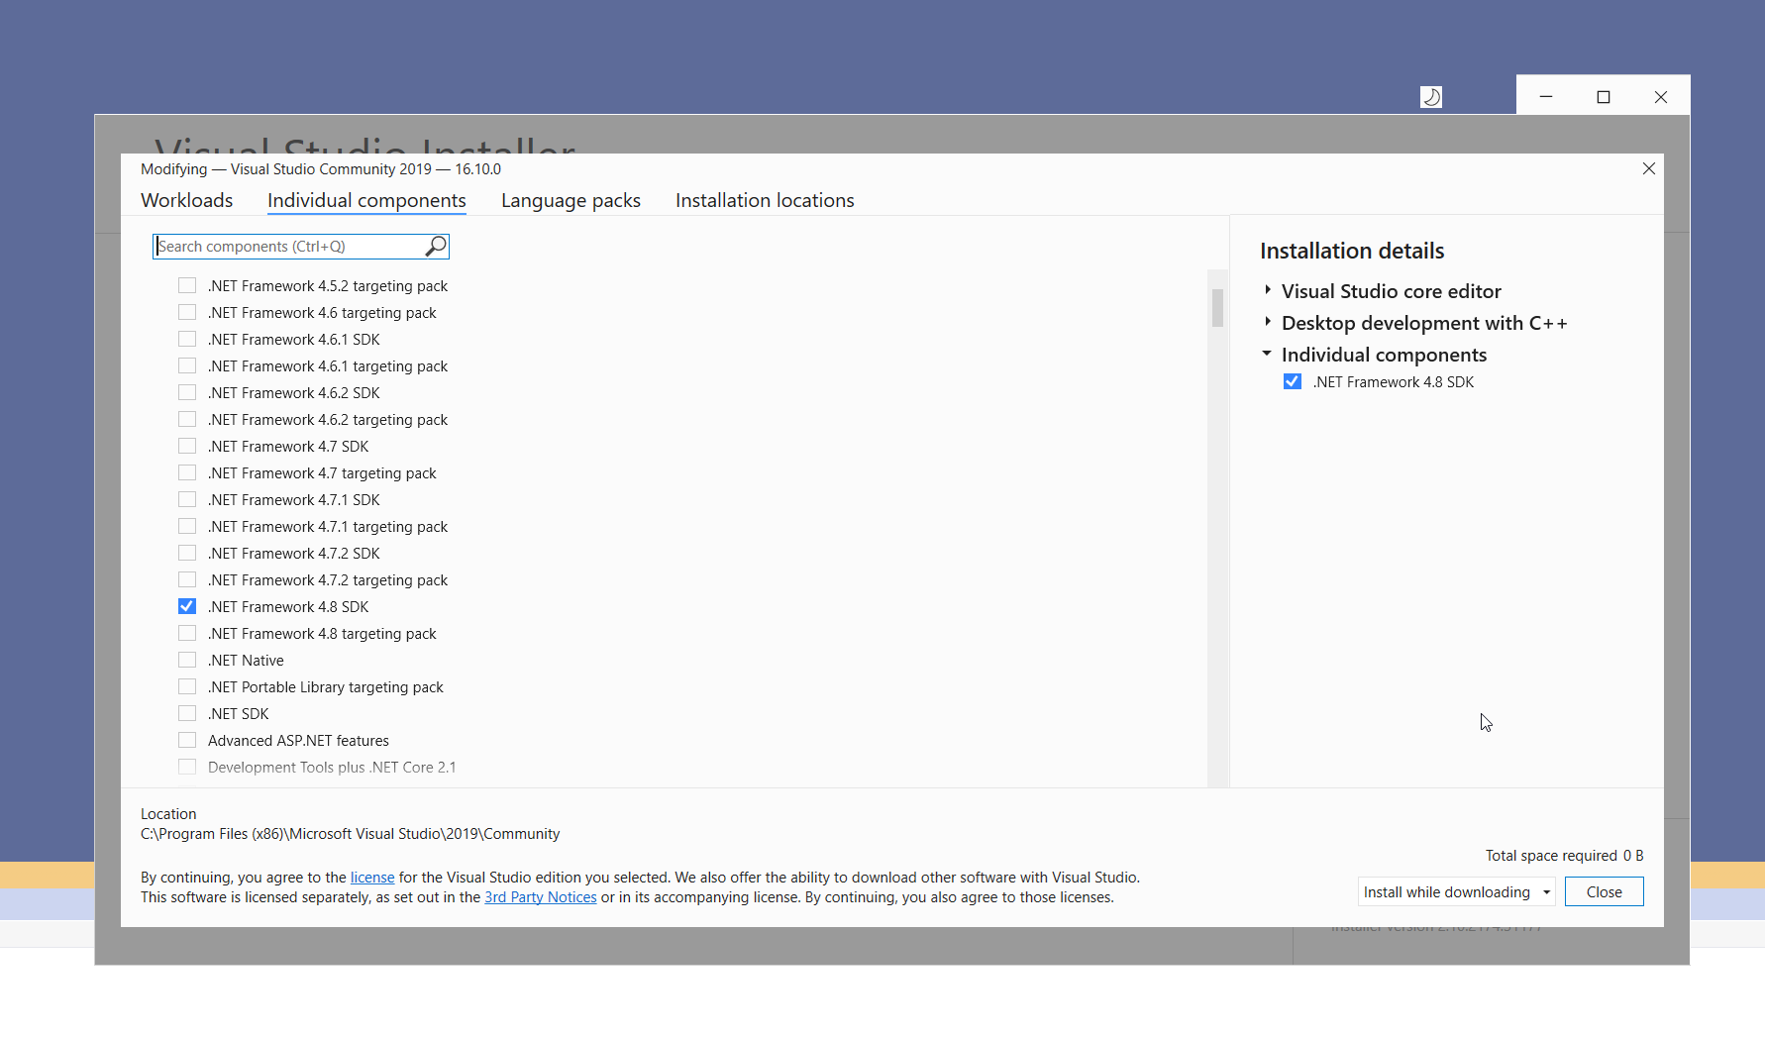Enable Advanced ASP.NET features

click(187, 739)
